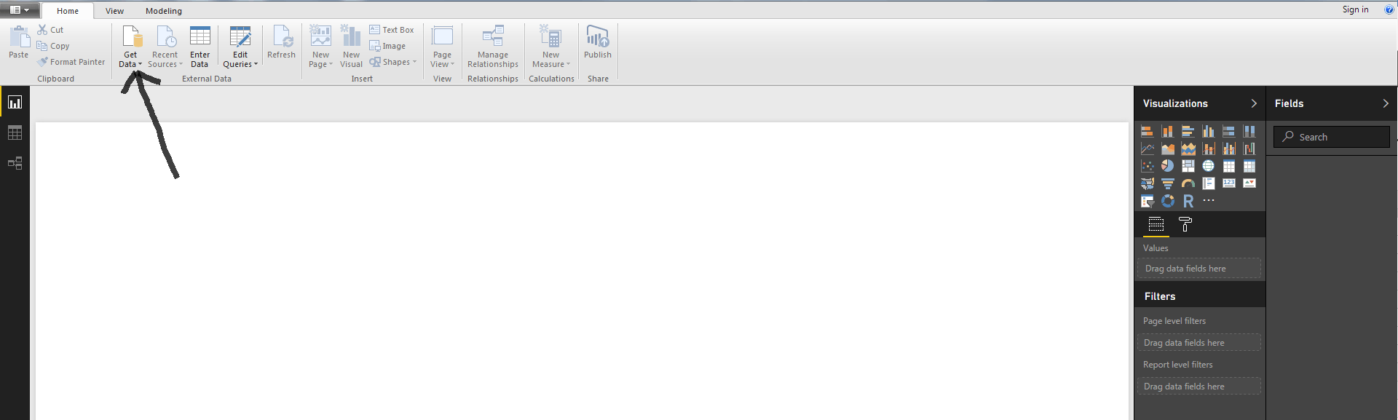Collapse the Fields pane chevron
The height and width of the screenshot is (420, 1398).
[1386, 103]
